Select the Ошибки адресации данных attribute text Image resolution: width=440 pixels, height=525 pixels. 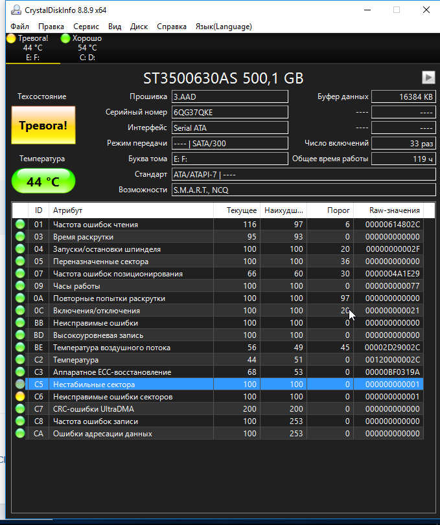pyautogui.click(x=102, y=434)
